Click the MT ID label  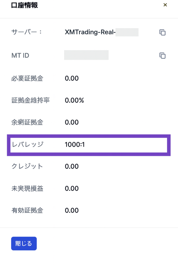coord(20,56)
